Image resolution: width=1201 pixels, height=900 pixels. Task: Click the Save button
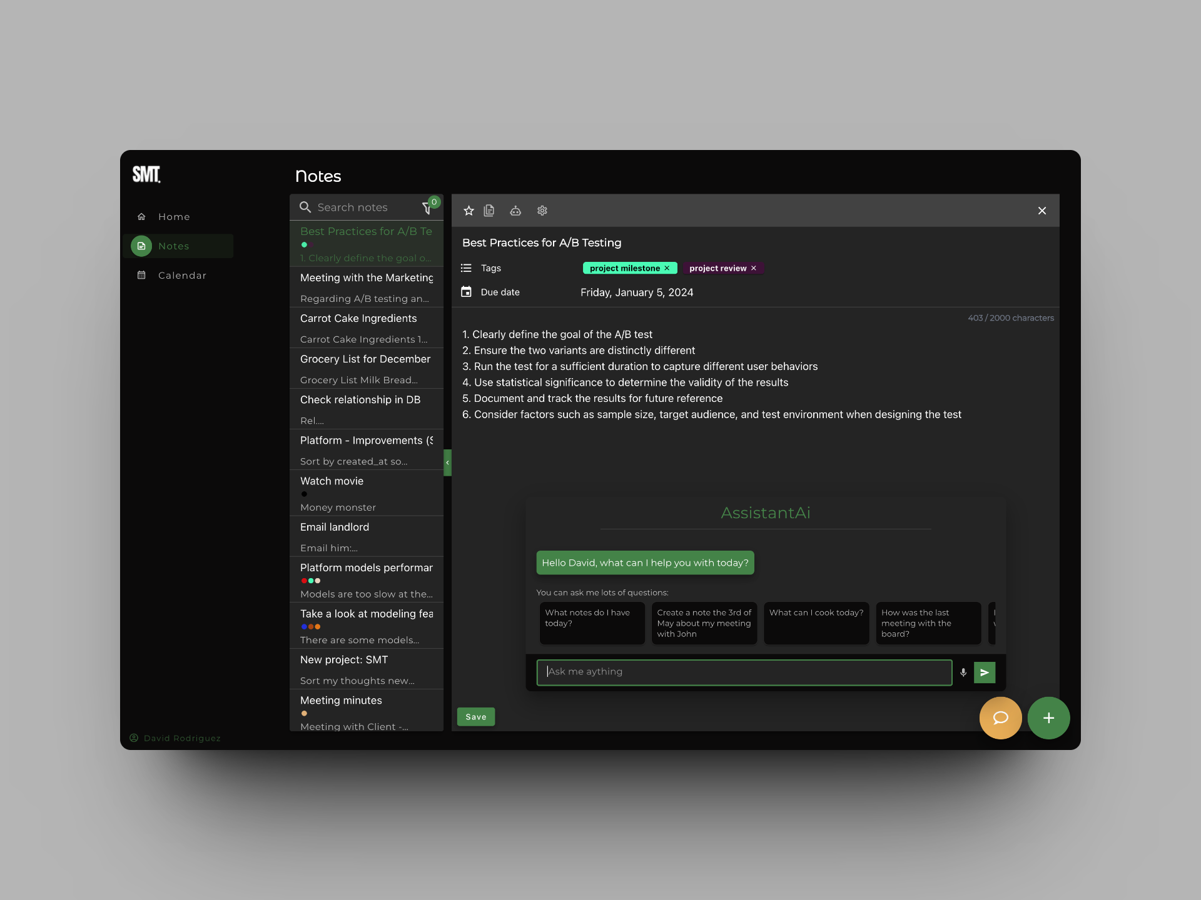pyautogui.click(x=475, y=717)
